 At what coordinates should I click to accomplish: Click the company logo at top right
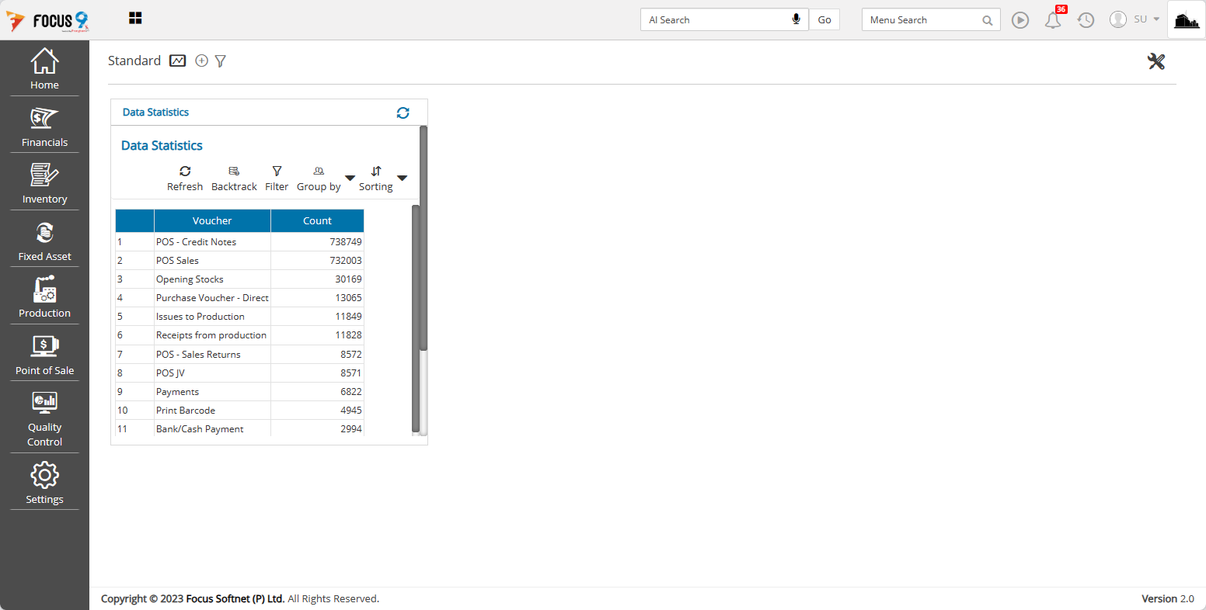[1187, 20]
